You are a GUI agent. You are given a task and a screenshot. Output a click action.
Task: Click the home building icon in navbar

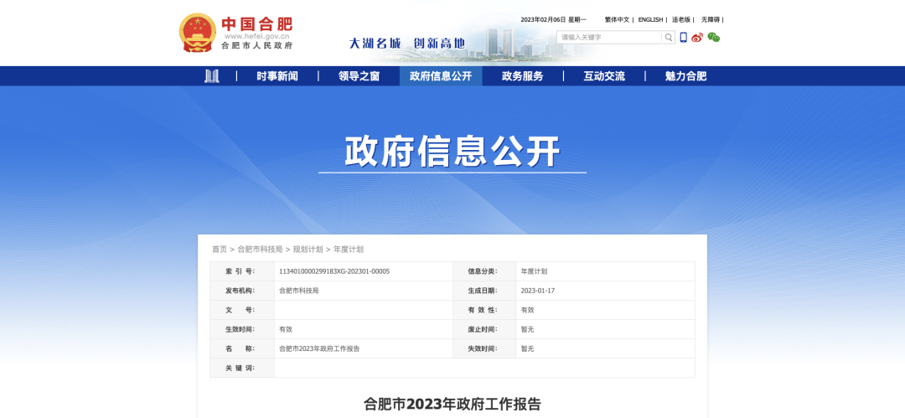[212, 76]
